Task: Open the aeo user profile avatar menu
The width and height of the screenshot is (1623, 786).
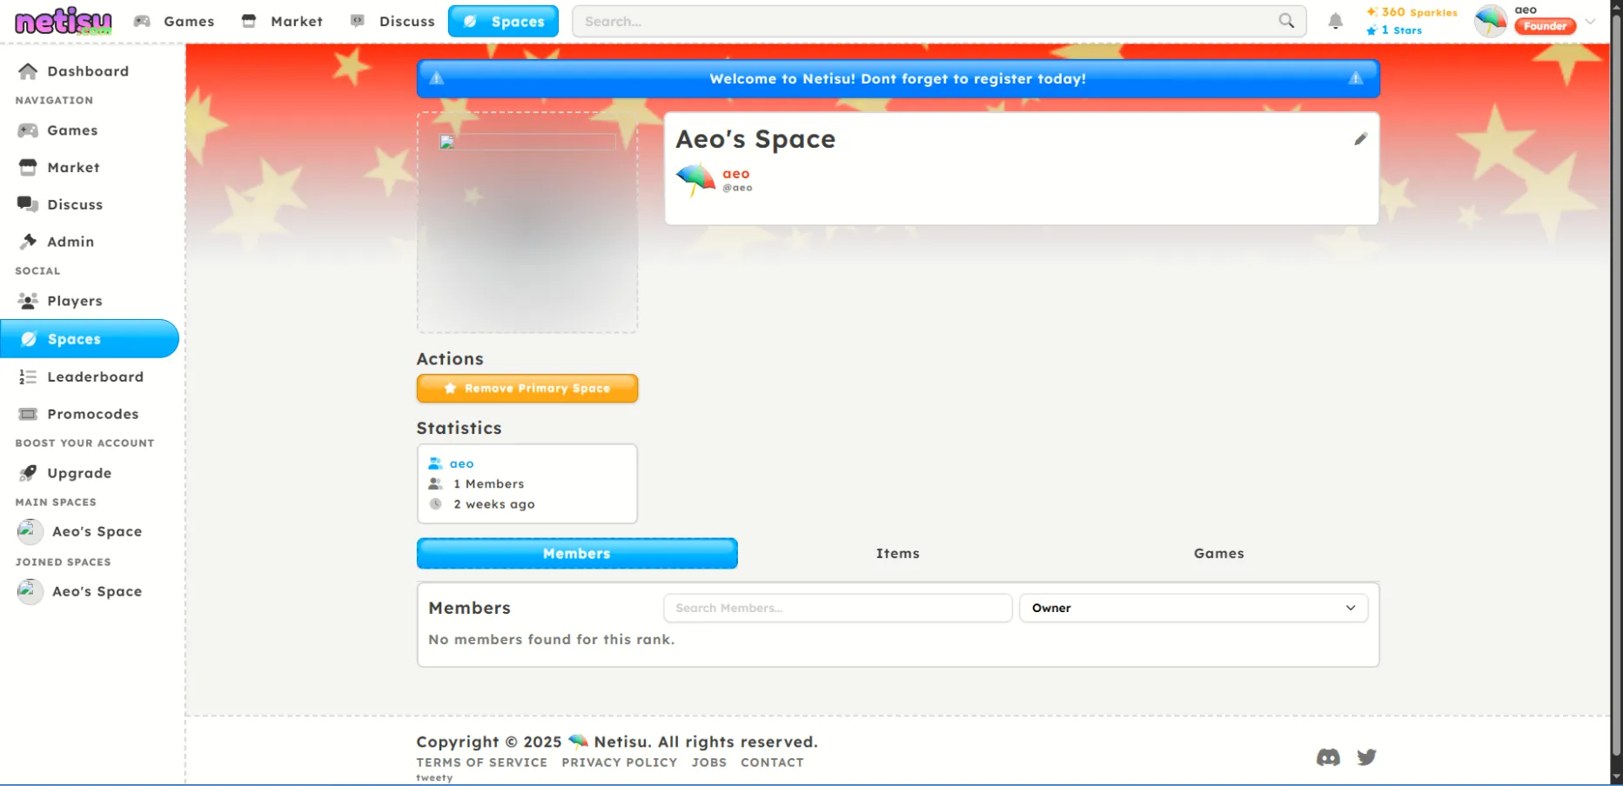Action: point(1491,21)
